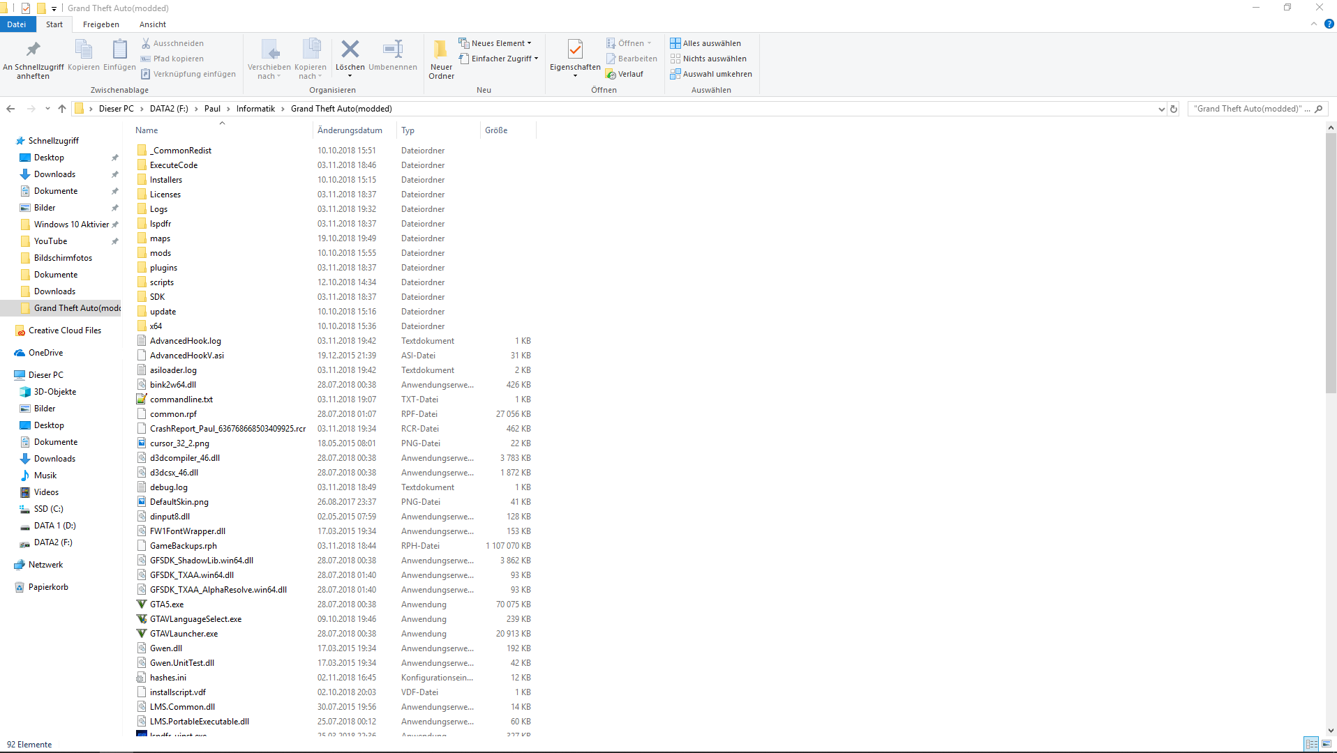The height and width of the screenshot is (753, 1337).
Task: Click the Neuer Ordner folder icon
Action: click(441, 49)
